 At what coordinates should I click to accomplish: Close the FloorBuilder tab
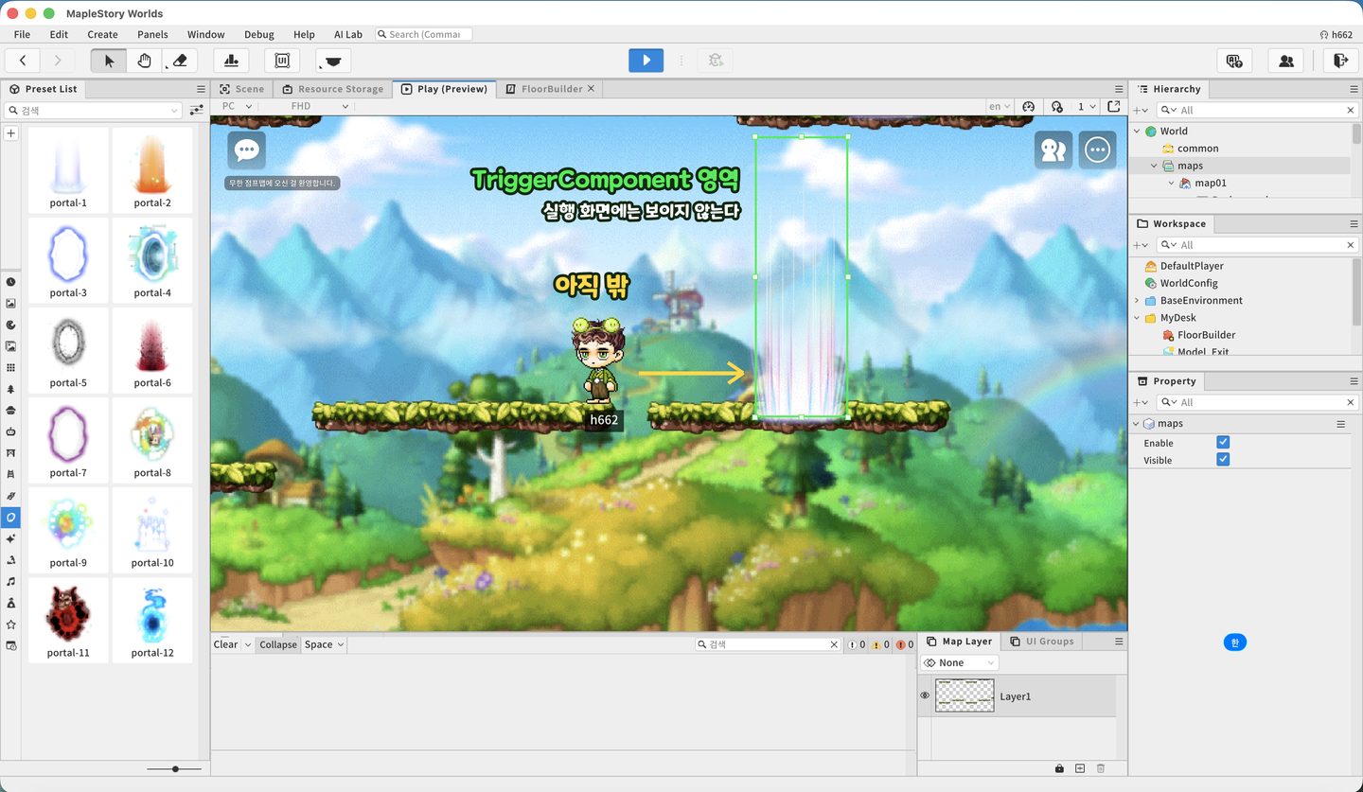pos(591,88)
